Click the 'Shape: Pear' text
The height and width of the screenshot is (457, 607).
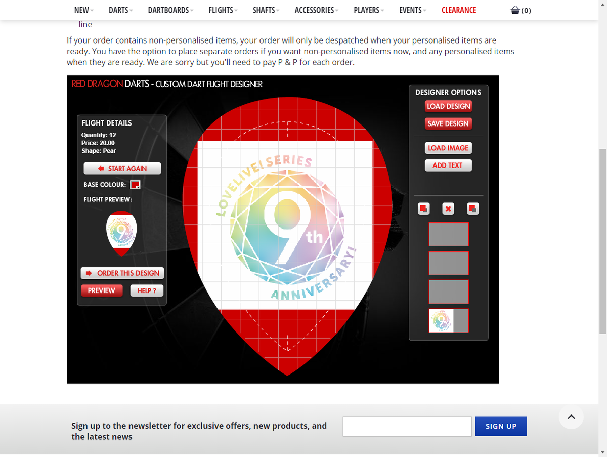[x=99, y=151]
